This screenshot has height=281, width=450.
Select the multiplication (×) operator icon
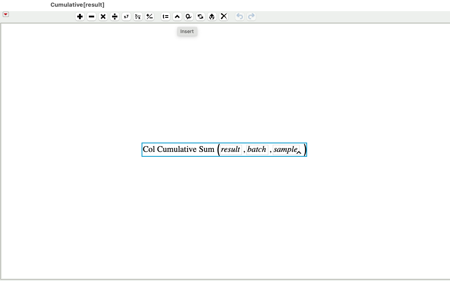[103, 17]
